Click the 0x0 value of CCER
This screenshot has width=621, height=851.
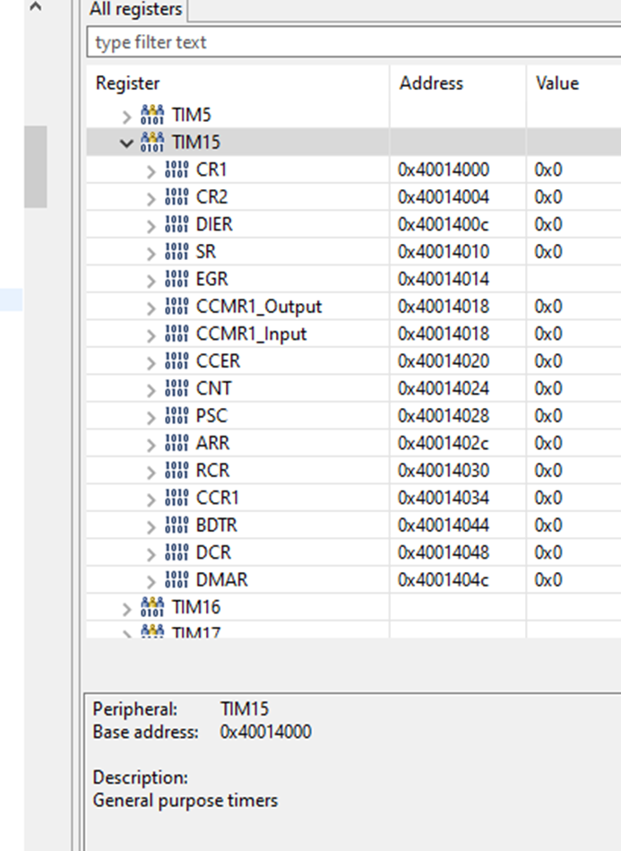coord(548,360)
